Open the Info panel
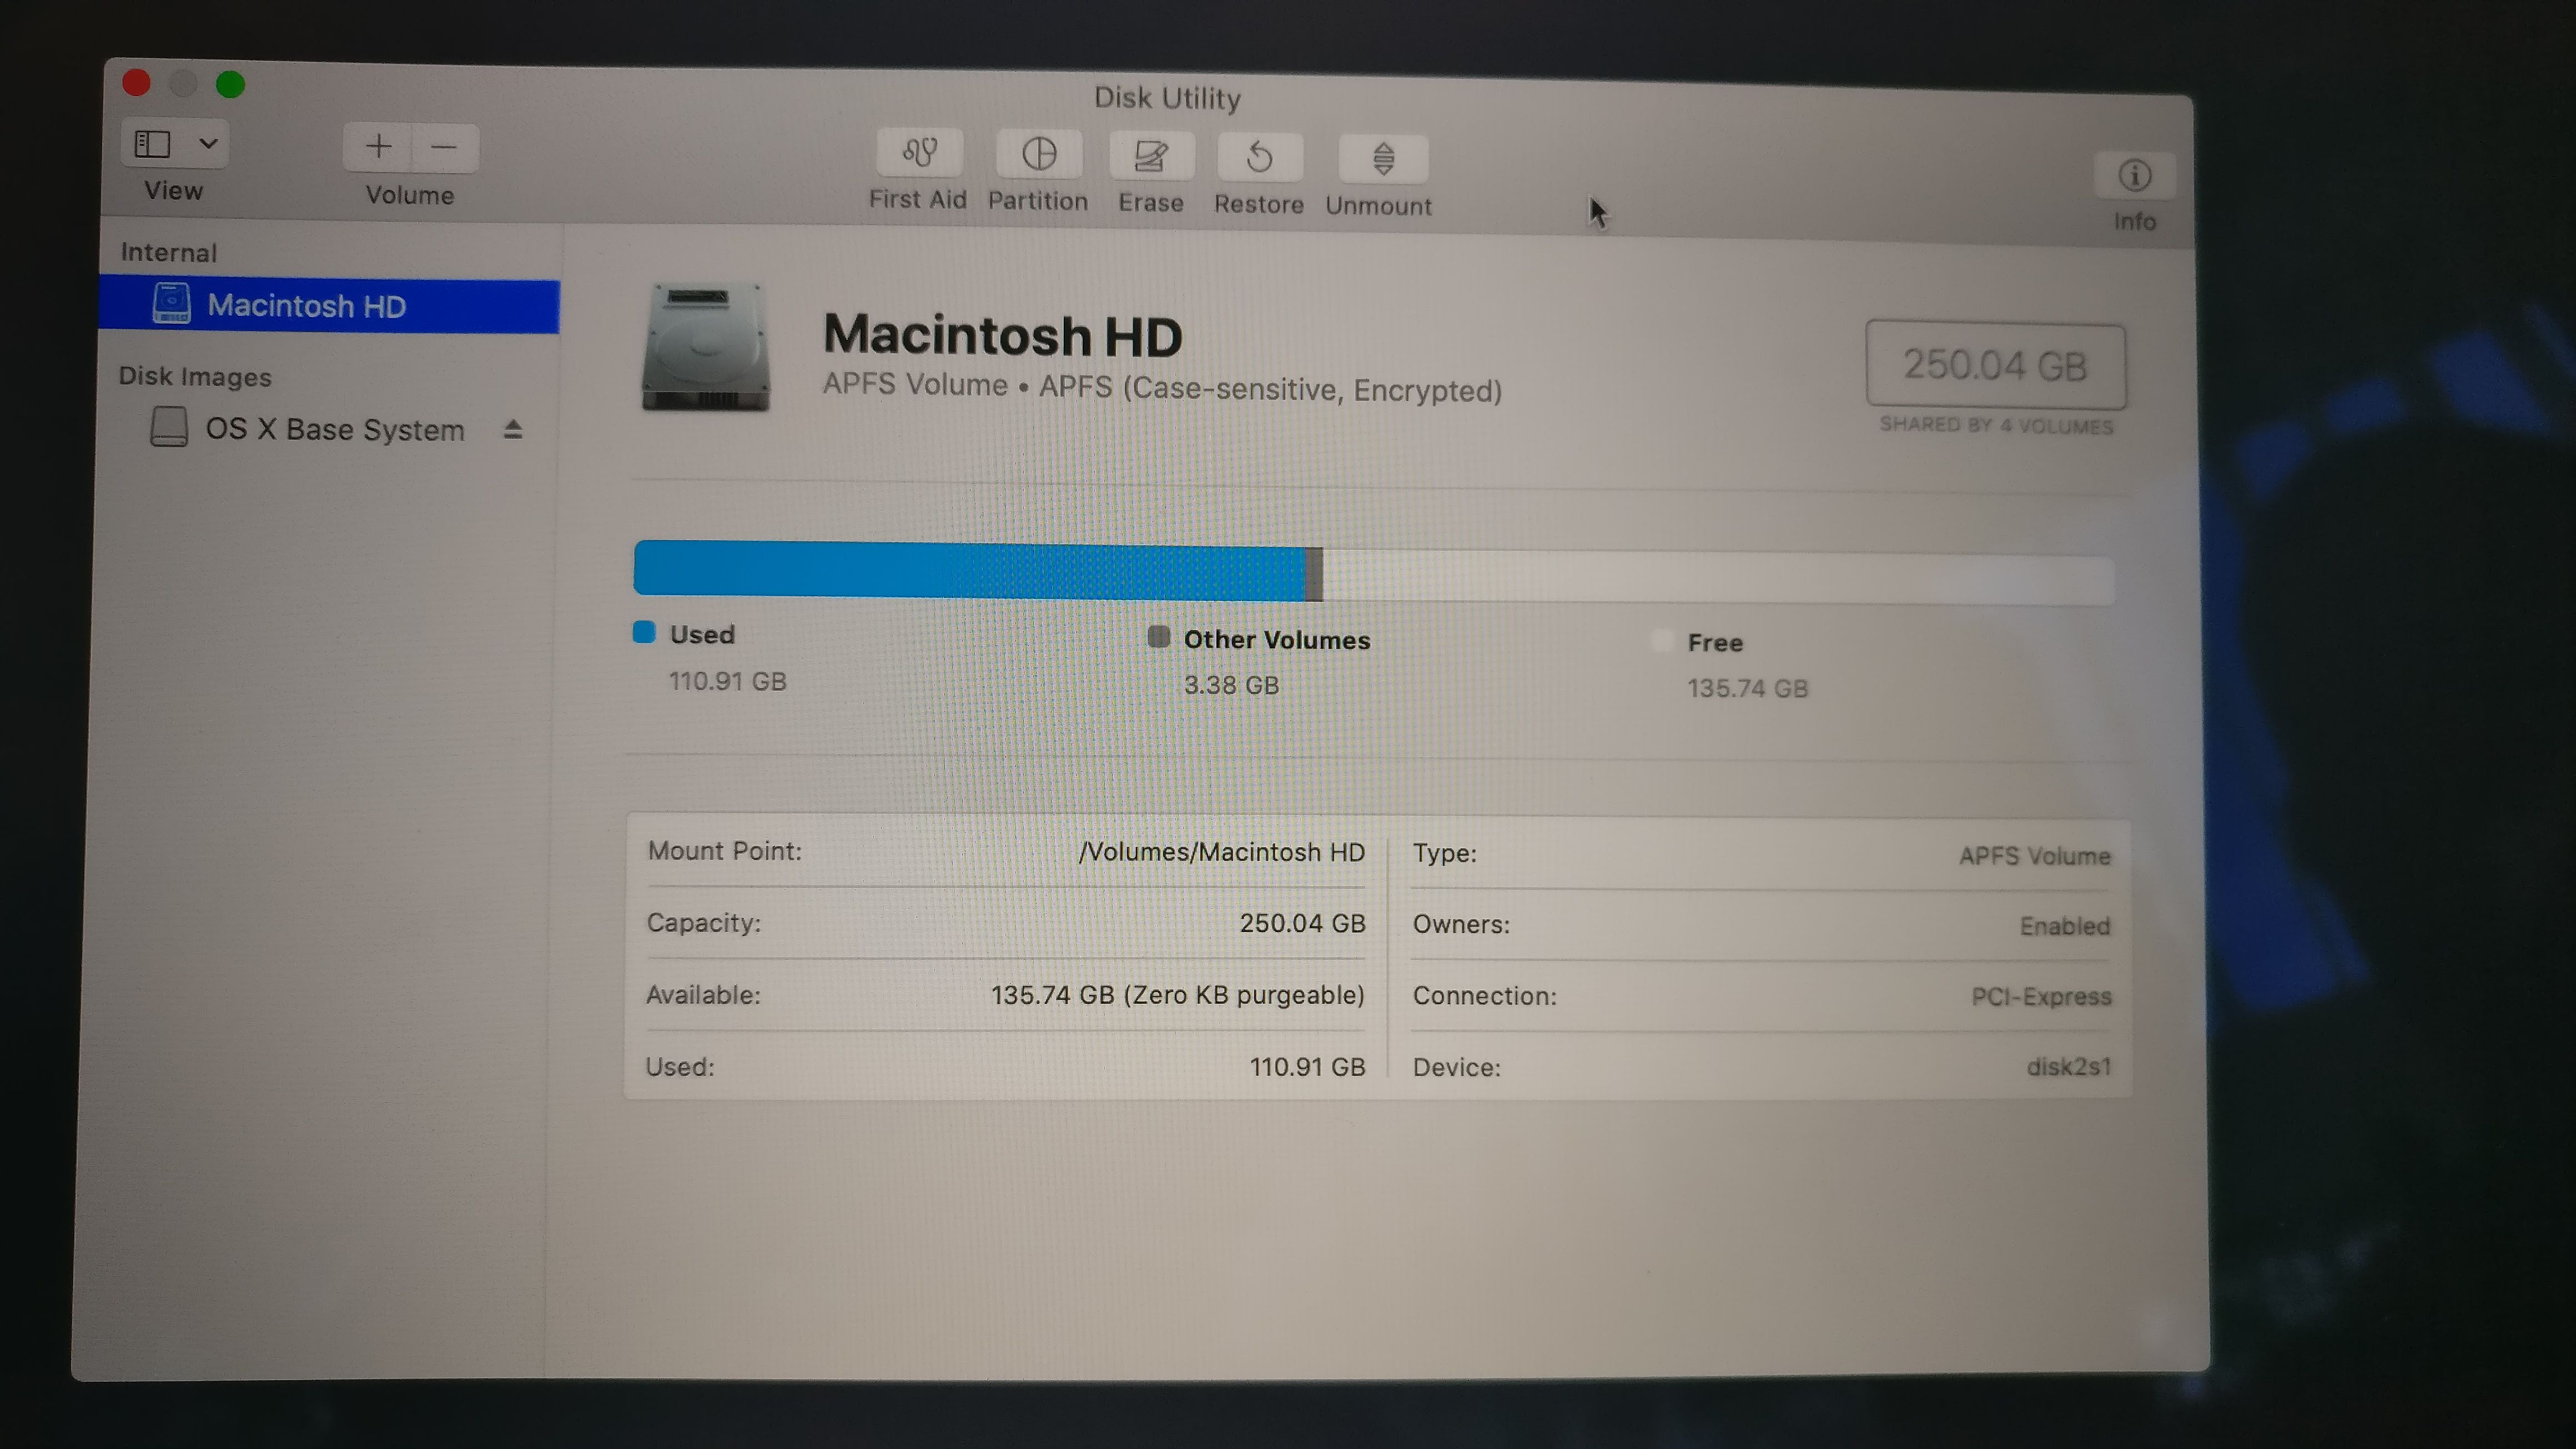 [2134, 177]
